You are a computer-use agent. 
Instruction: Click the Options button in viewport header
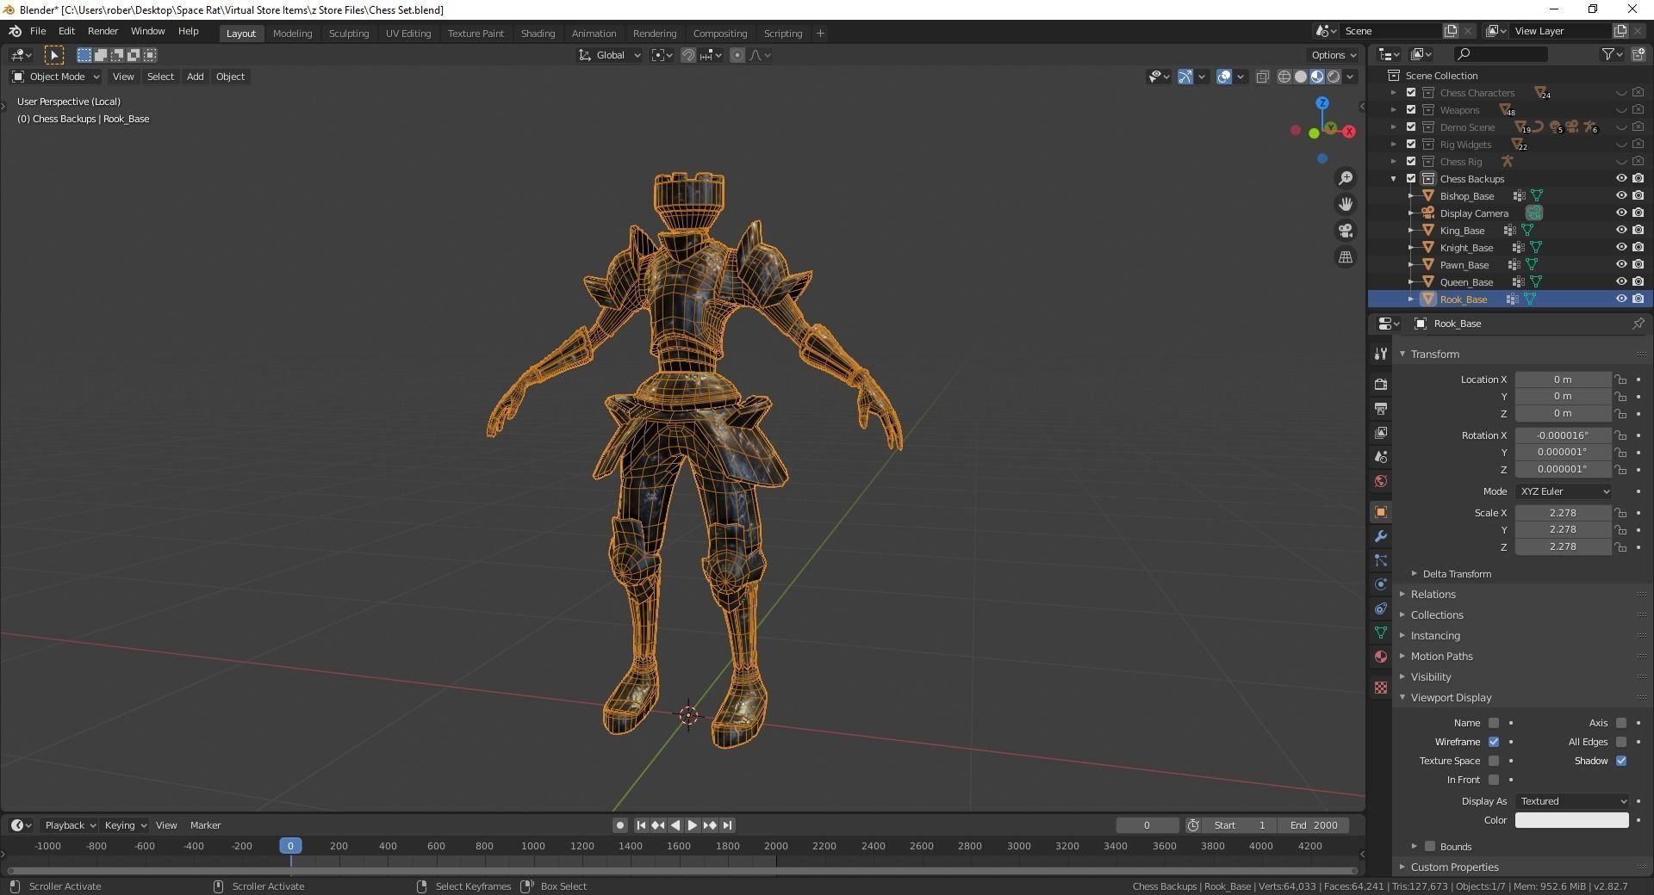click(1333, 55)
